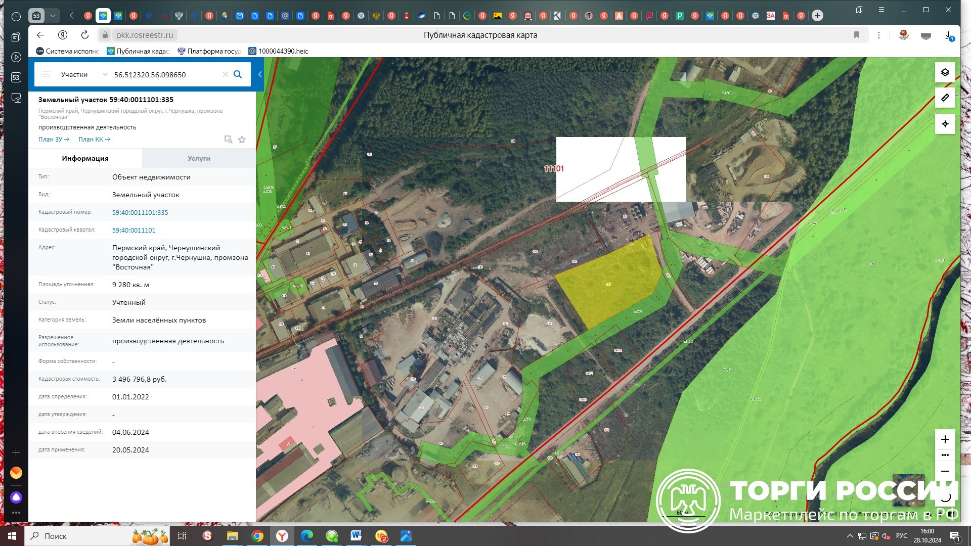Open the map layers panel
The width and height of the screenshot is (971, 546).
(x=945, y=73)
